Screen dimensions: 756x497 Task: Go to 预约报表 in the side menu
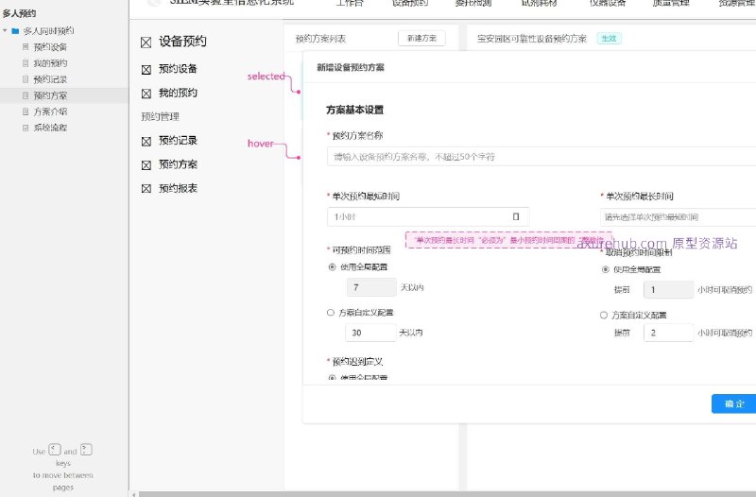pos(178,188)
